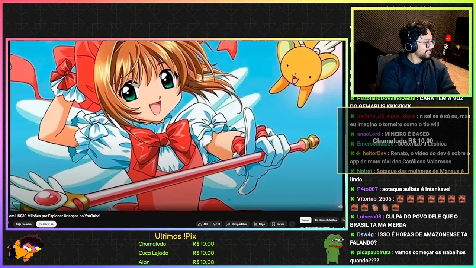Screen dimensions: 476x268
Task: Click Kick badge icon beside Dsw4g
Action: click(353, 234)
